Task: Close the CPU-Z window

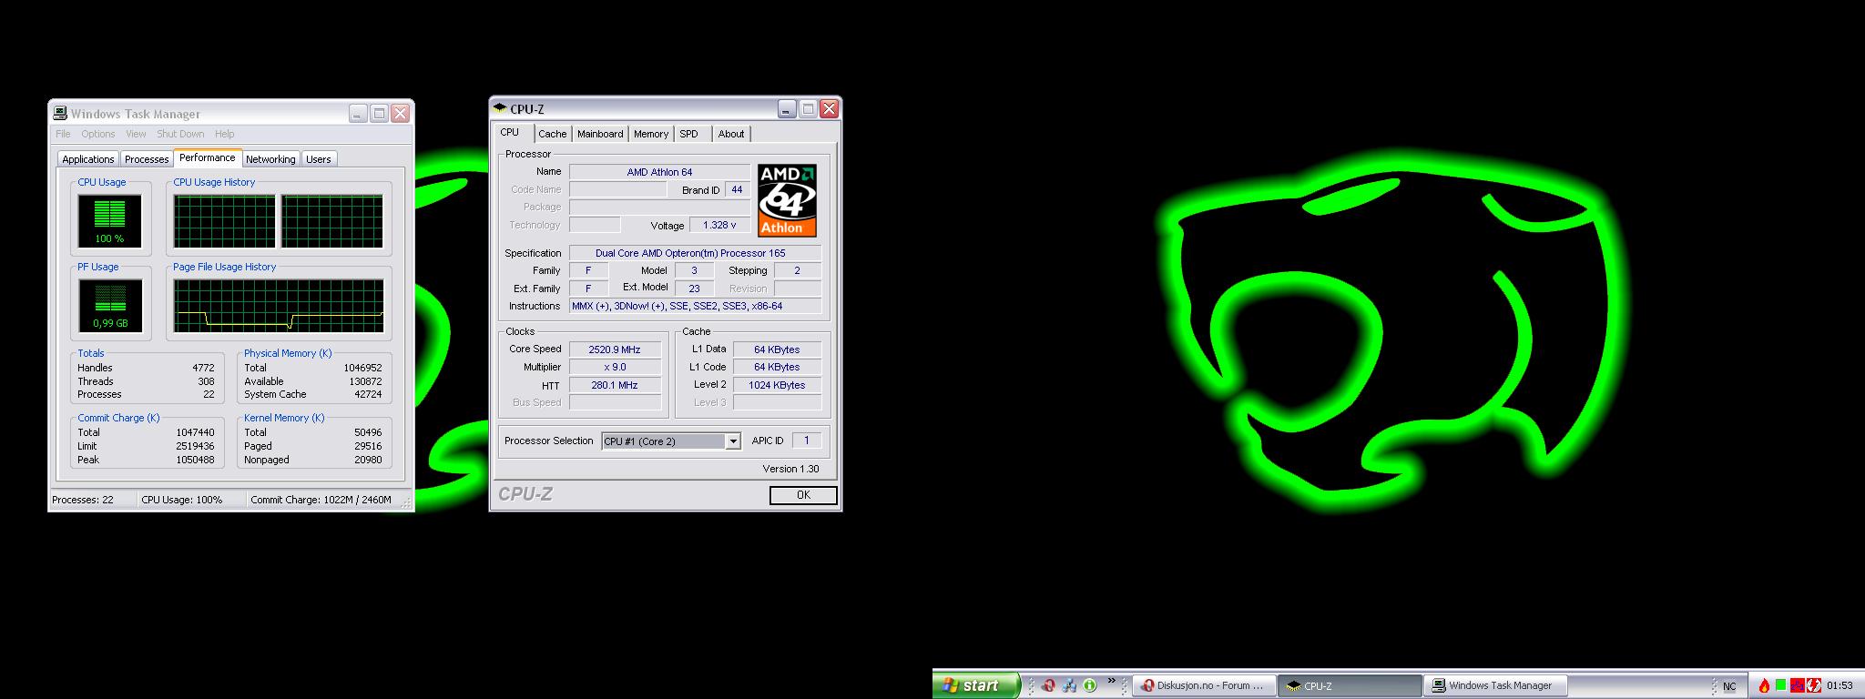Action: (x=829, y=109)
